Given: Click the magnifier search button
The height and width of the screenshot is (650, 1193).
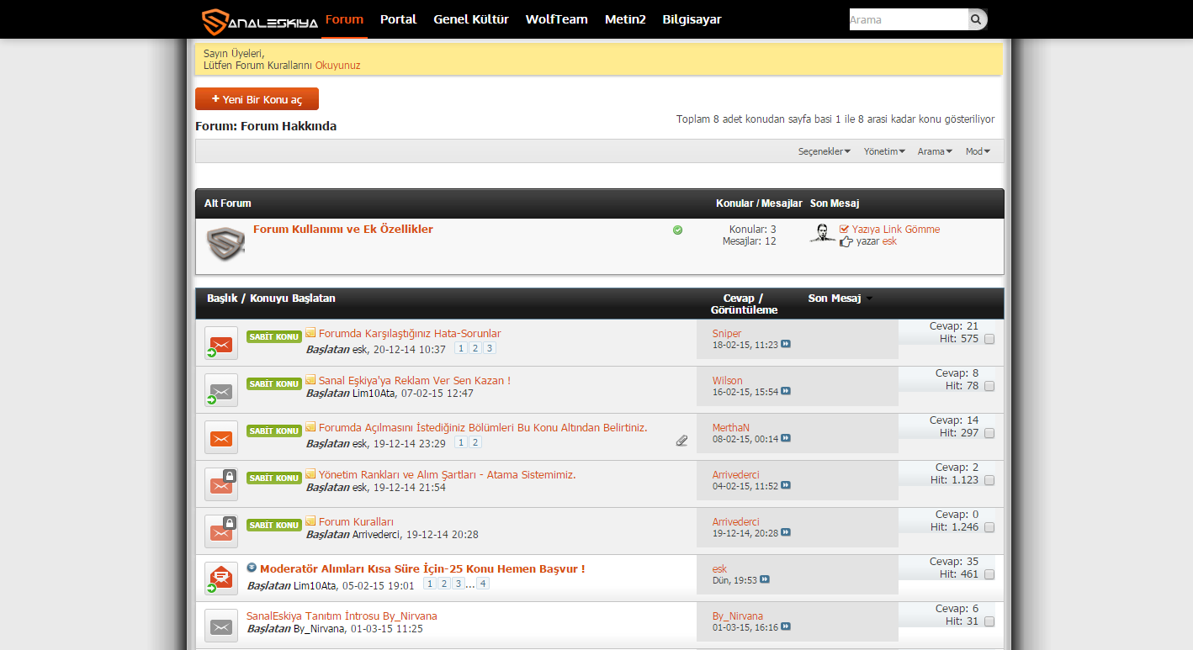Looking at the screenshot, I should 976,19.
